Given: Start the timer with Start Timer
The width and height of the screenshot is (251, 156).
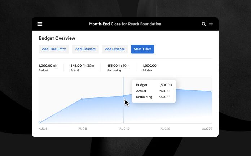Looking at the screenshot, I should click(x=142, y=49).
